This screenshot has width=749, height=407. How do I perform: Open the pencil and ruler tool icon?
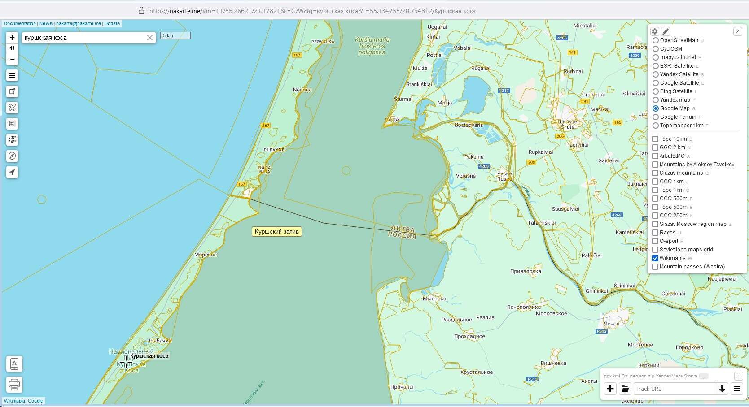coord(12,108)
